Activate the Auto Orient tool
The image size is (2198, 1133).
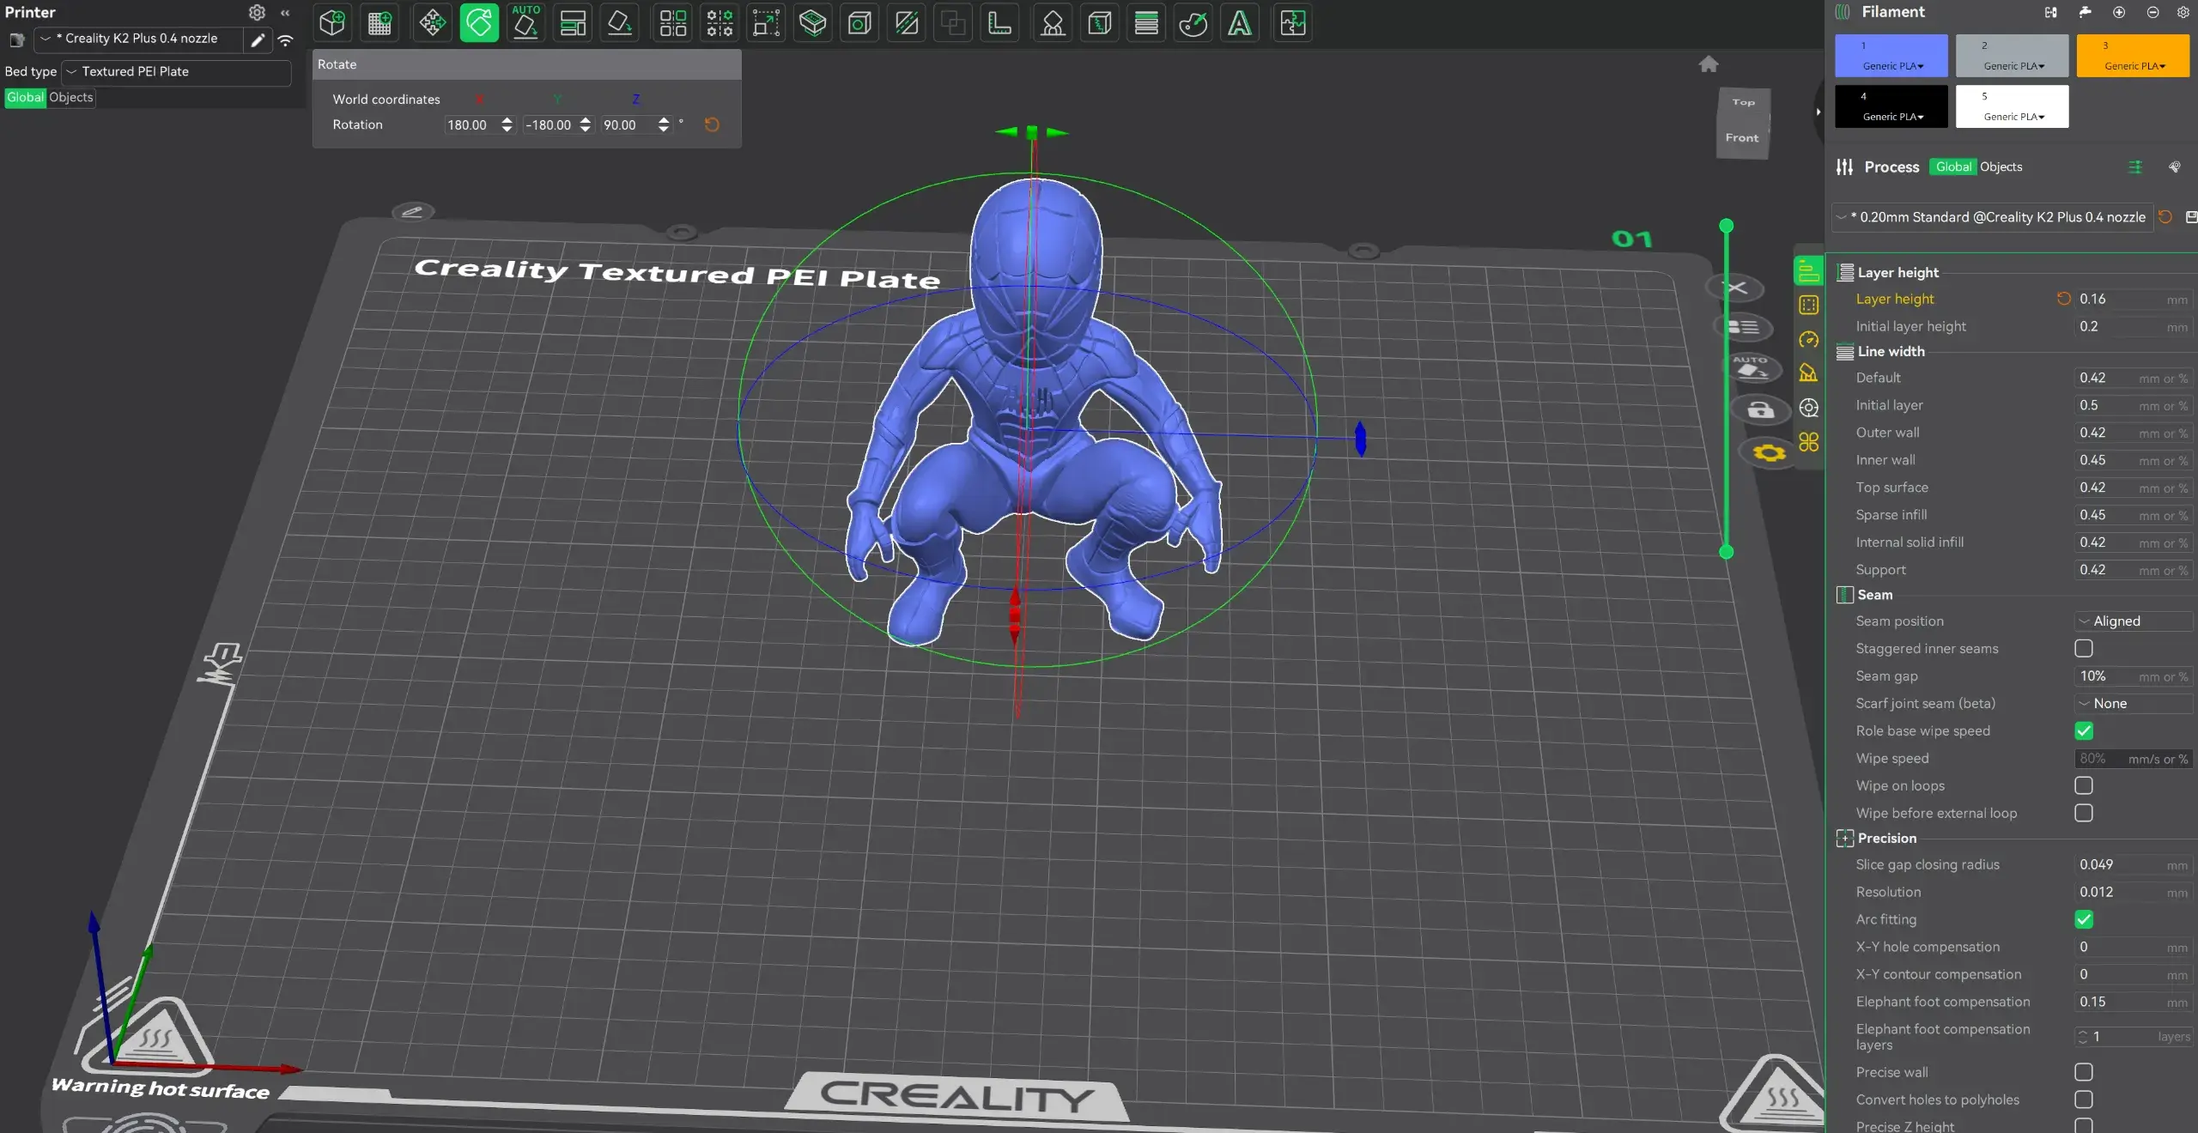pyautogui.click(x=526, y=23)
